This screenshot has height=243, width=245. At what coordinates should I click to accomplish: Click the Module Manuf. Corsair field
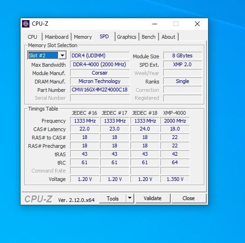point(100,73)
